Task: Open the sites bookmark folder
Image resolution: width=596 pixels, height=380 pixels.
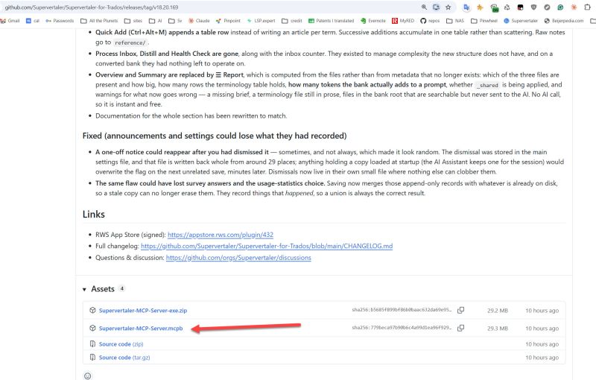Action: click(133, 21)
